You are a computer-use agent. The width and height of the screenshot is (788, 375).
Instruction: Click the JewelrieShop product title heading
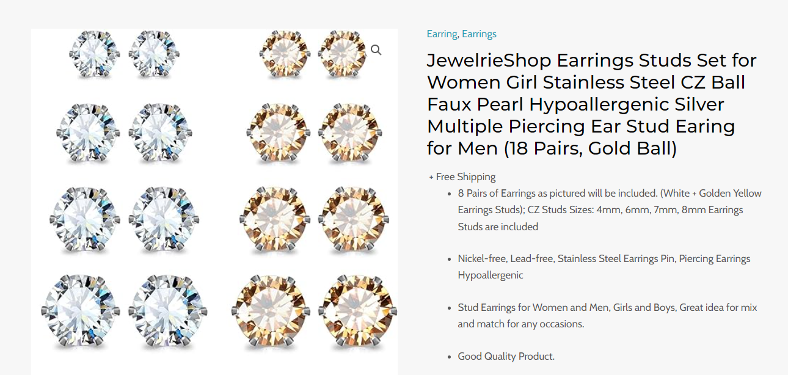coord(591,104)
